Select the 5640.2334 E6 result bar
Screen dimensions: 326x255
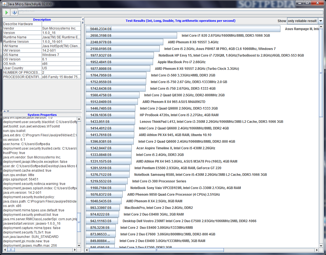click(183, 29)
